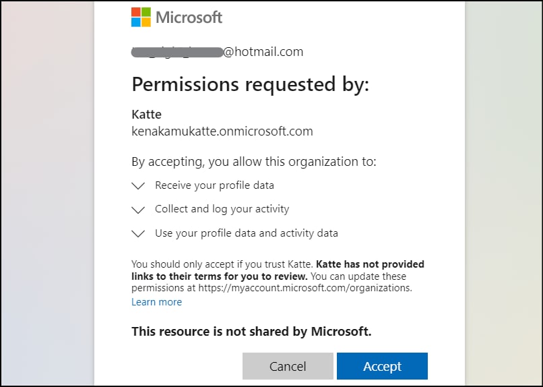Image resolution: width=543 pixels, height=387 pixels.
Task: Click the Cancel button
Action: tap(288, 366)
